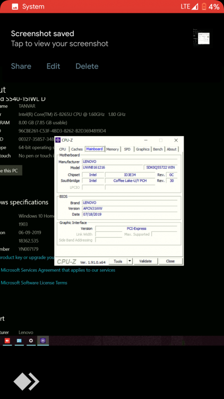Select the device name TANVAR text
The image size is (224, 399).
27,106
